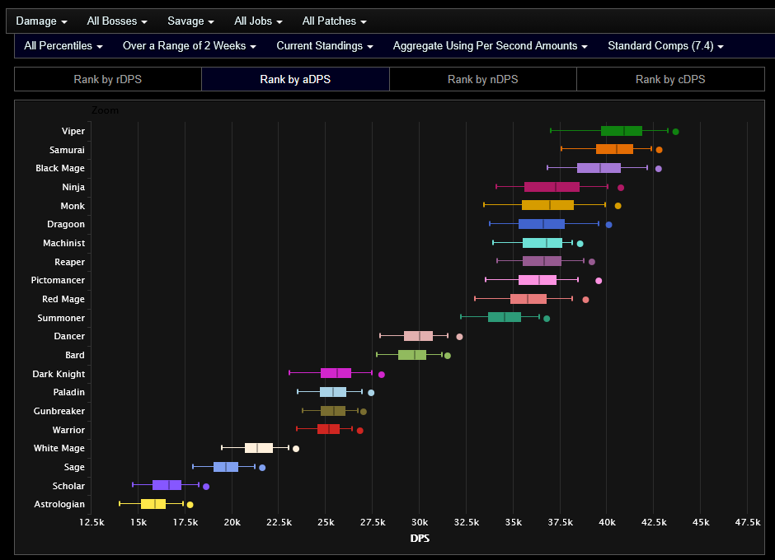The height and width of the screenshot is (560, 775).
Task: Open Aggregate Using Per Second Amounts dropdown
Action: click(x=491, y=46)
